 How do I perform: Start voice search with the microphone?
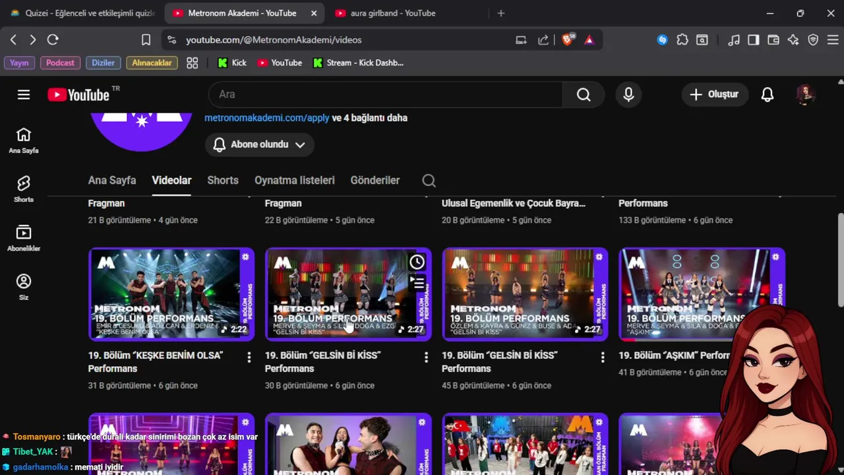pos(628,94)
